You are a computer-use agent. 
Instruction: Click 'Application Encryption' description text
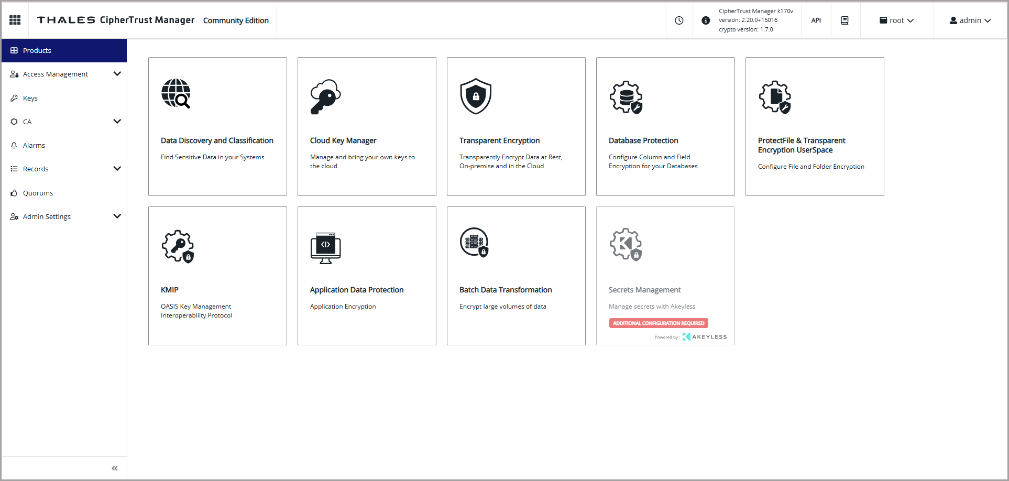pos(343,307)
